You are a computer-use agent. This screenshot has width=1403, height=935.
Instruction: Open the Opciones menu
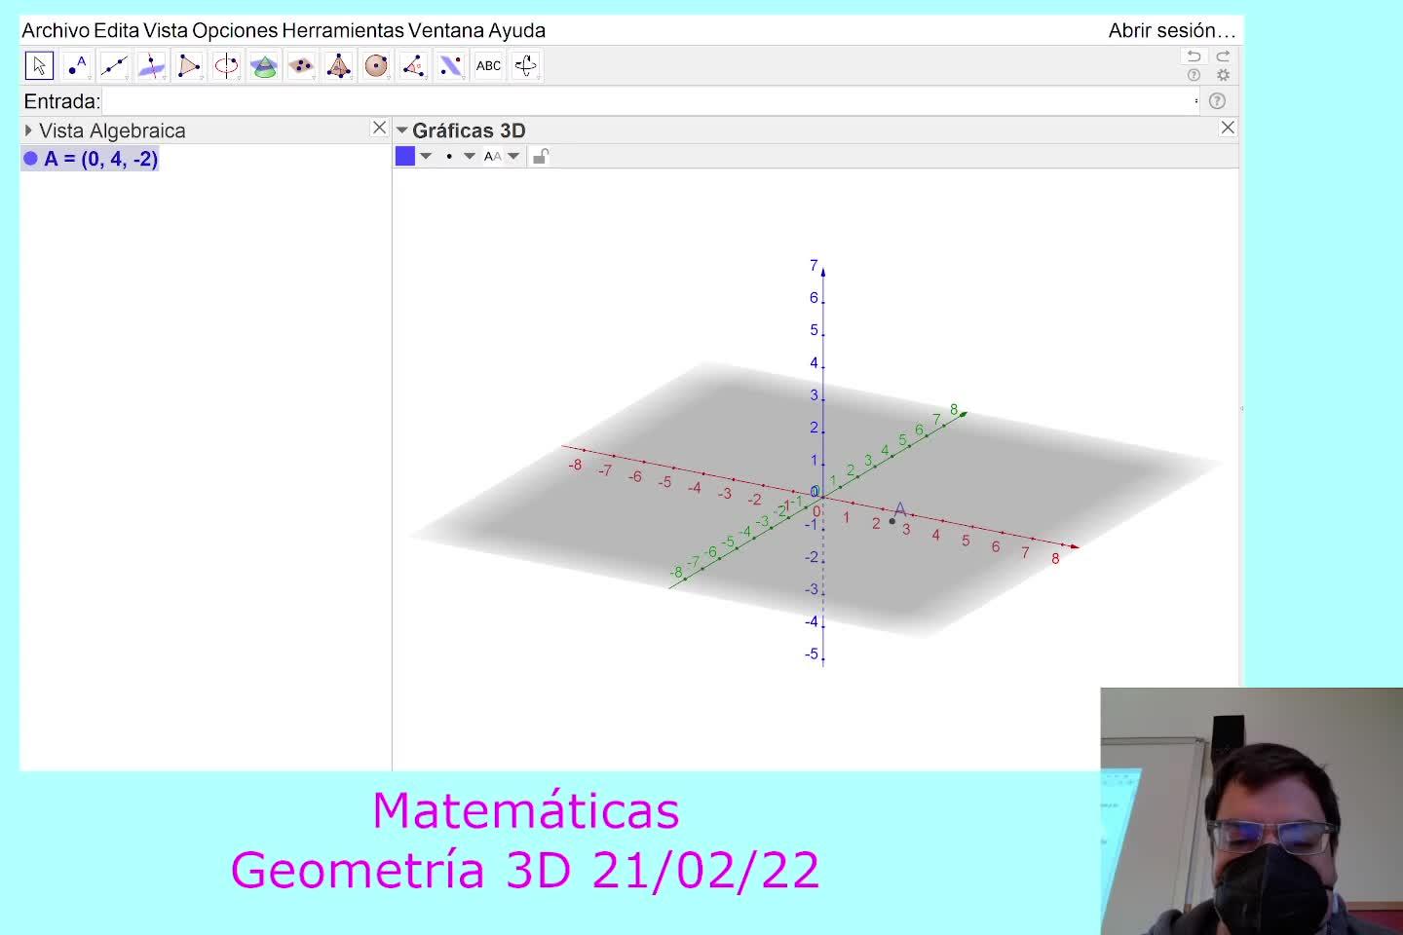click(x=235, y=30)
